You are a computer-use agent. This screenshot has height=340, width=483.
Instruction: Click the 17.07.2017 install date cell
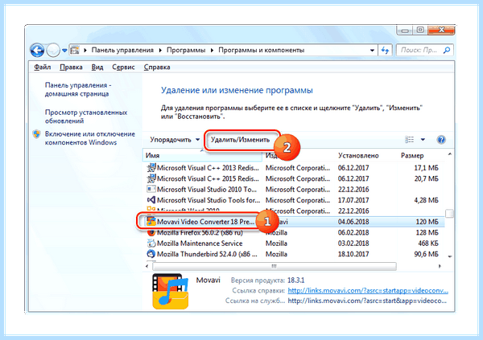[353, 200]
